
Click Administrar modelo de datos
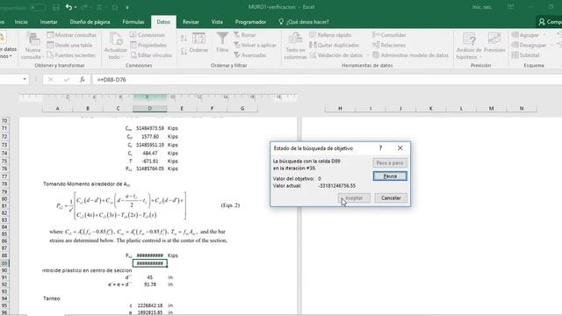click(x=410, y=55)
